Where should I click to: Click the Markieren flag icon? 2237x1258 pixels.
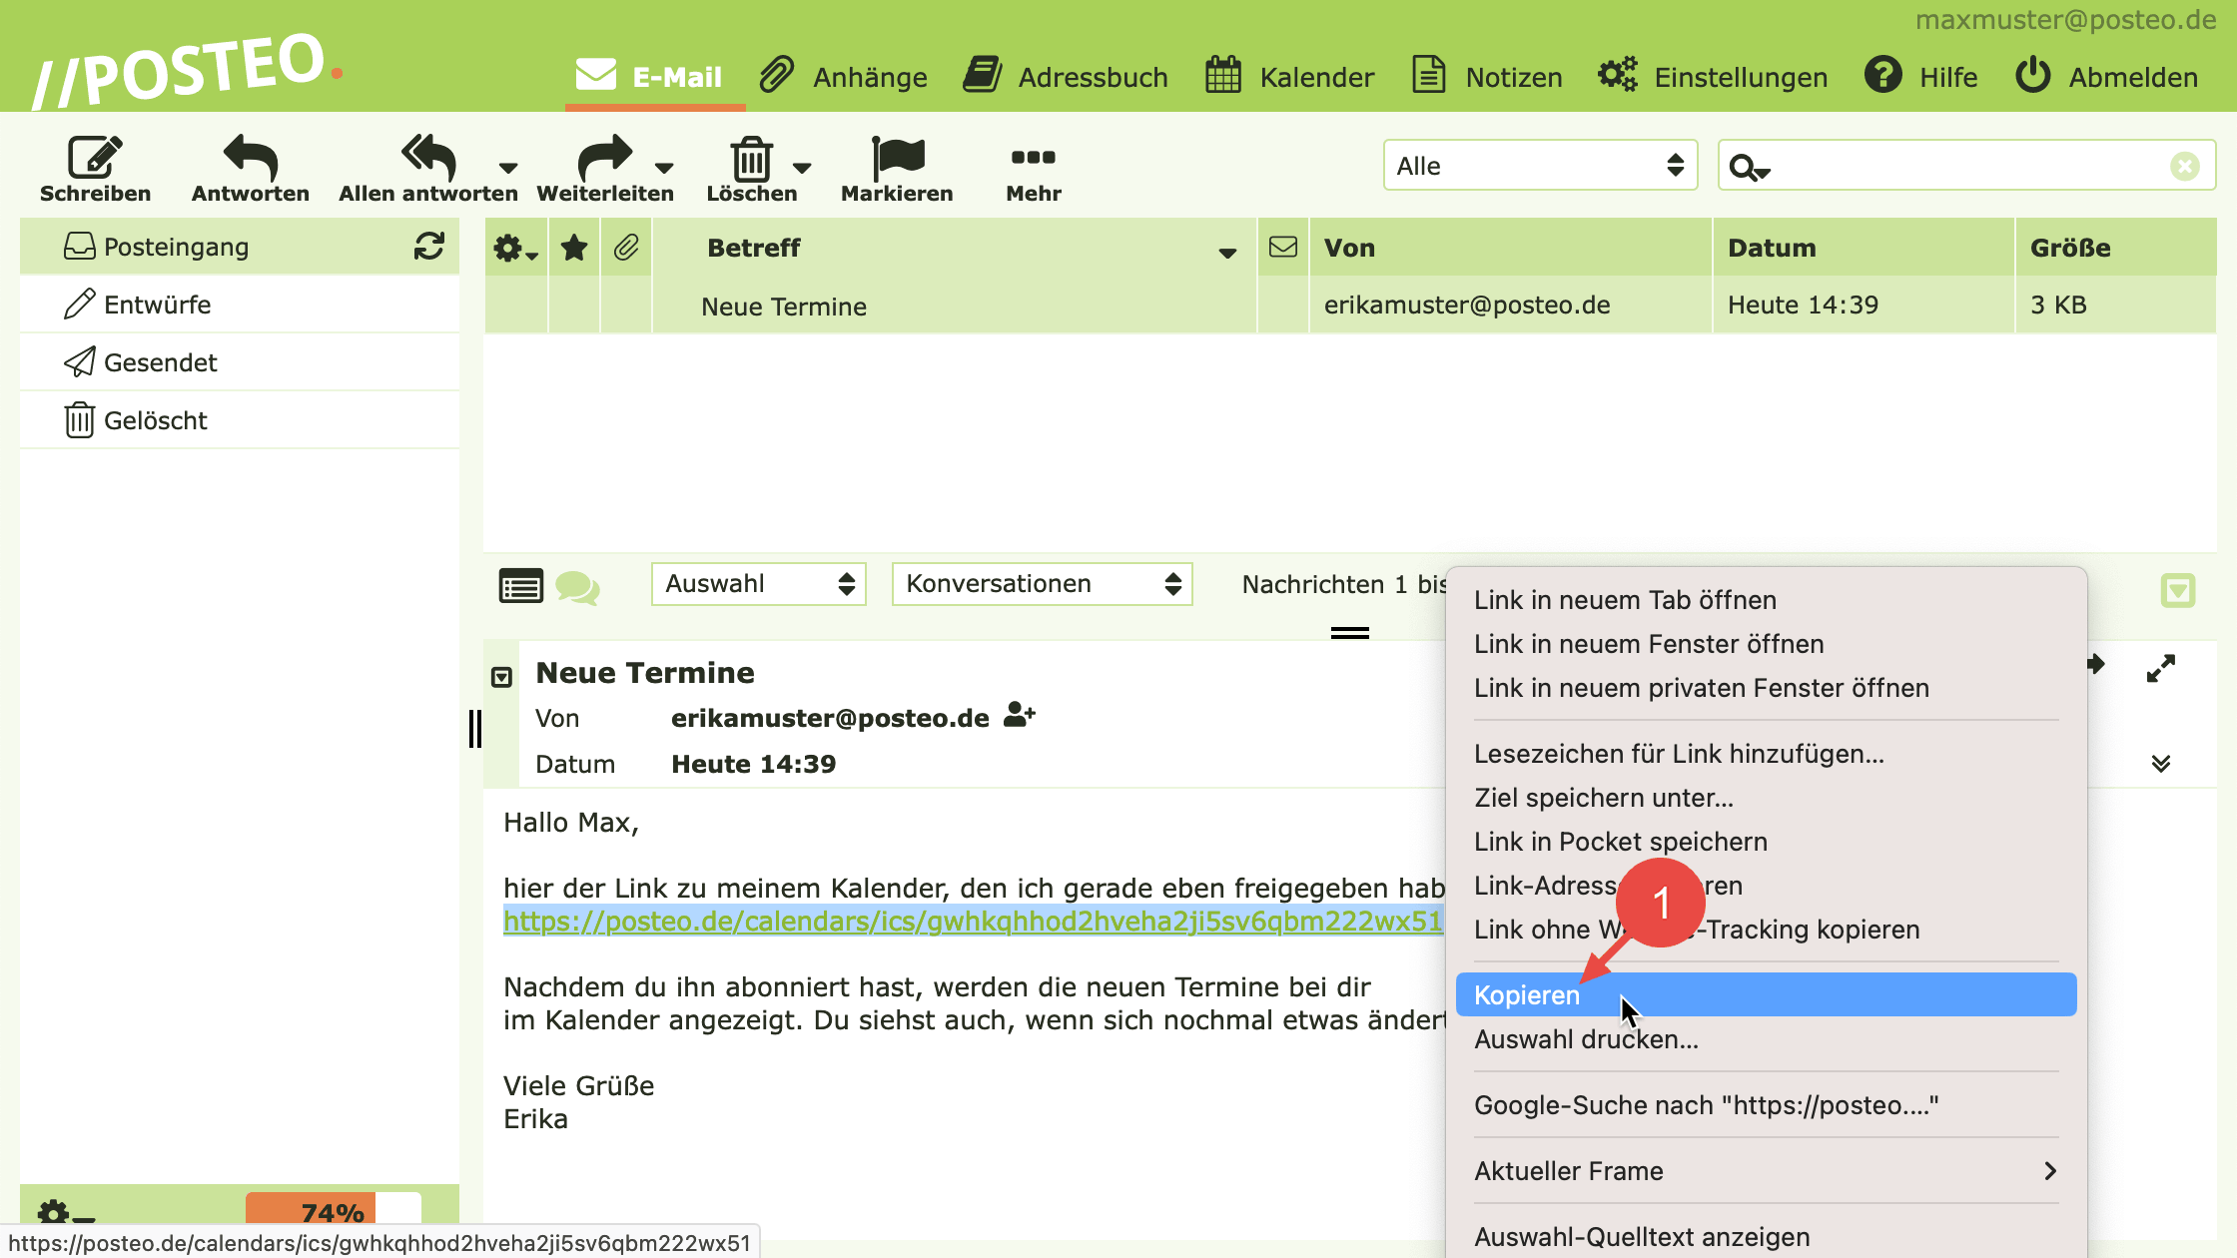click(x=897, y=158)
